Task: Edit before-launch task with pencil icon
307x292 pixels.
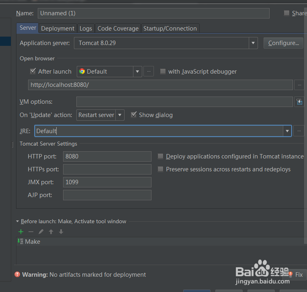Action: (41, 232)
